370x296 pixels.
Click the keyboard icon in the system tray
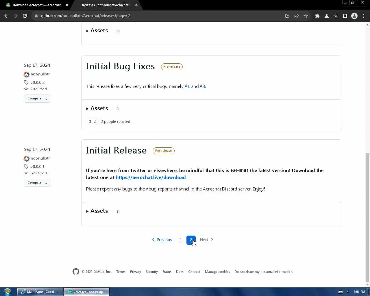point(341,292)
